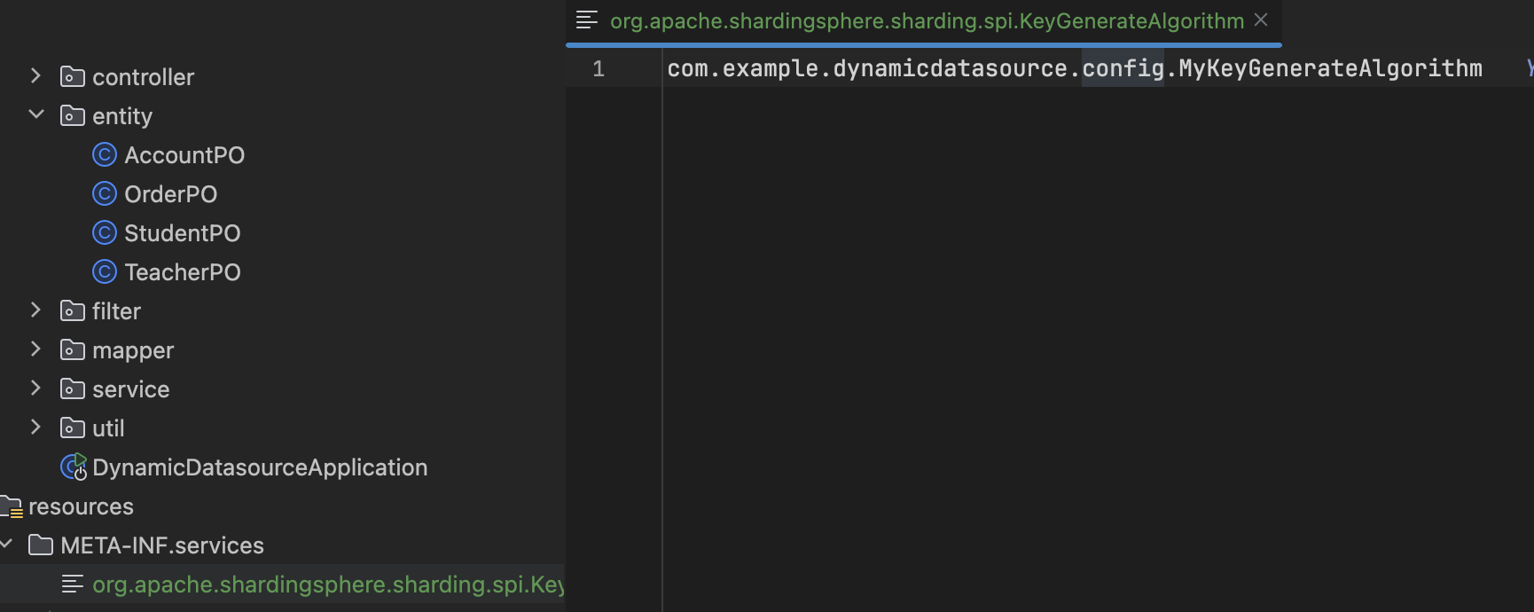The height and width of the screenshot is (612, 1534).
Task: Switch to the KeyGenerateAlgorithm editor tab
Action: pyautogui.click(x=926, y=21)
